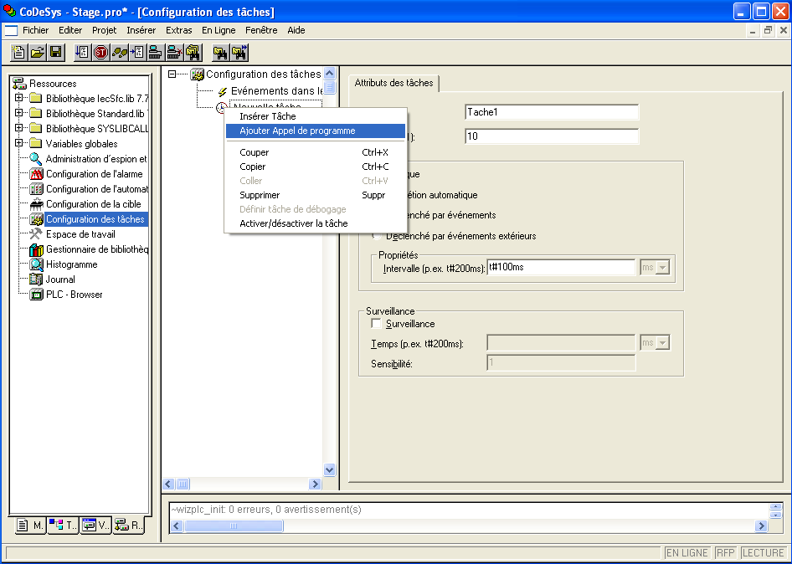
Task: Click the Histogramme icon
Action: [36, 264]
